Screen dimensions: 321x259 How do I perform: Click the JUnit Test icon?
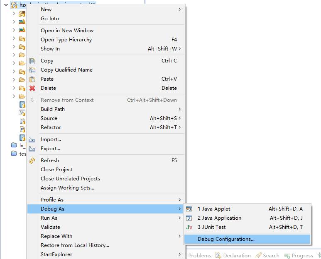(189, 227)
